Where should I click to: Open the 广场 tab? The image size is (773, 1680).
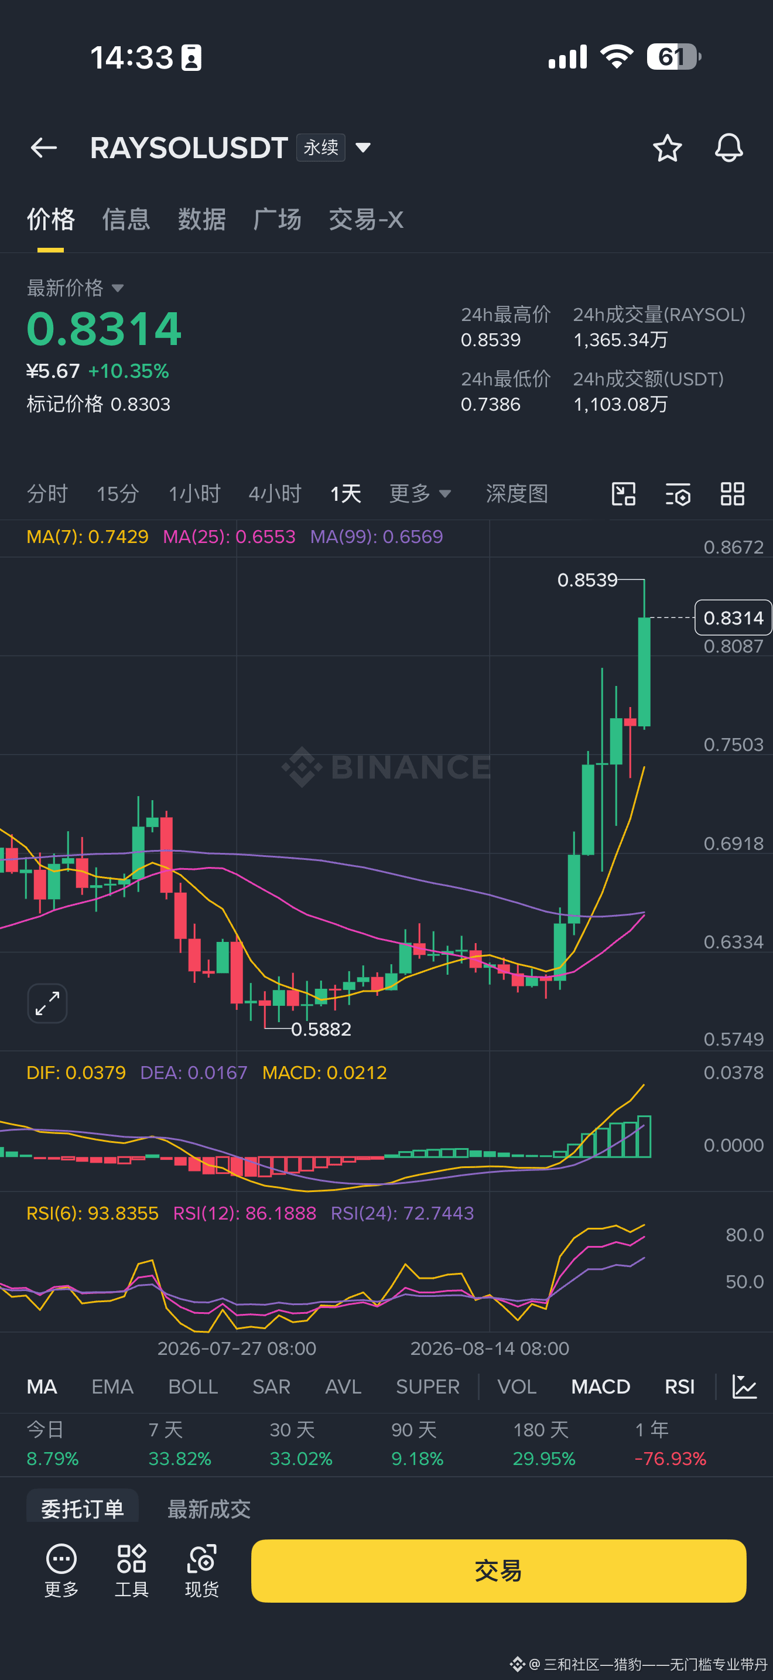tap(278, 220)
